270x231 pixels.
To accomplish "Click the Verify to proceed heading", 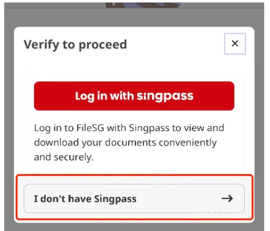I will point(75,45).
